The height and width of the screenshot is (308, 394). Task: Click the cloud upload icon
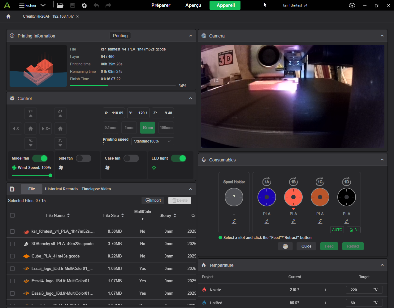(352, 5)
